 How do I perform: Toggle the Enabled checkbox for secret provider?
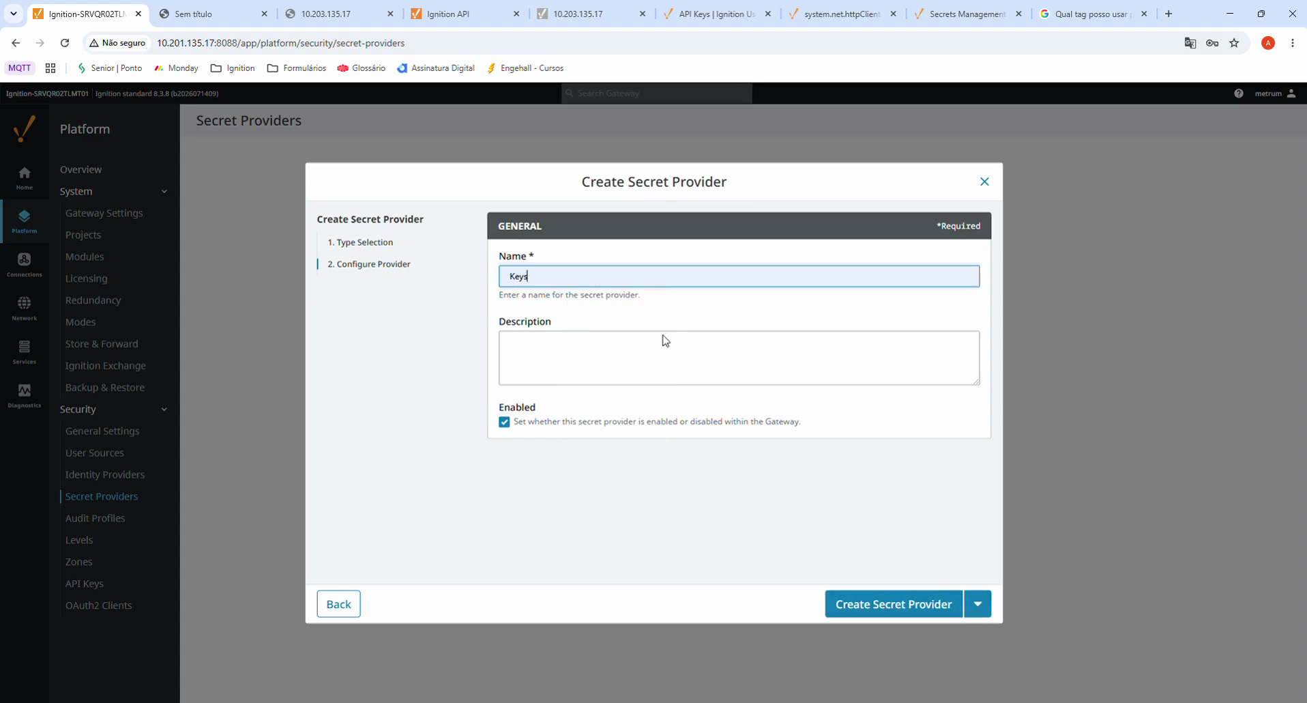(x=504, y=422)
